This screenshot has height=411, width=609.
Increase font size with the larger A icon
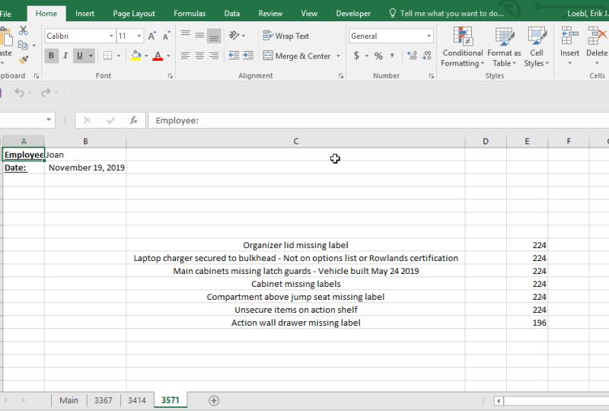pos(152,36)
